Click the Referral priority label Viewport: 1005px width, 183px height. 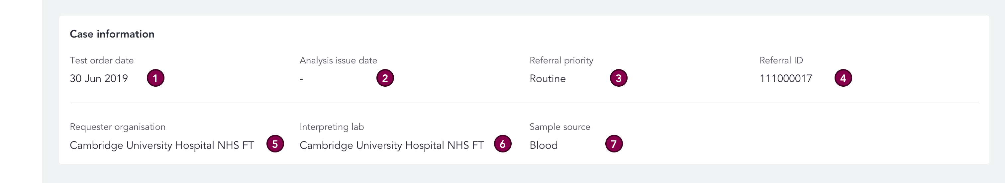point(561,60)
